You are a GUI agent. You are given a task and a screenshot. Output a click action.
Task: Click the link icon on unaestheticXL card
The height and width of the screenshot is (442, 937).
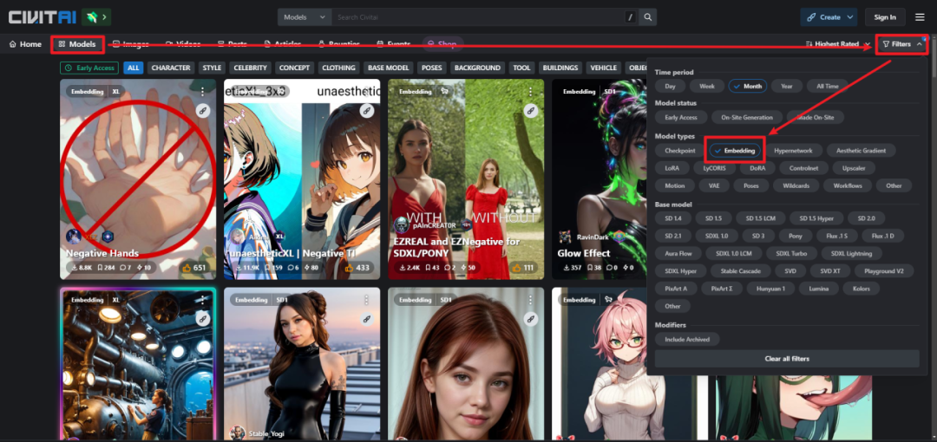tap(366, 111)
